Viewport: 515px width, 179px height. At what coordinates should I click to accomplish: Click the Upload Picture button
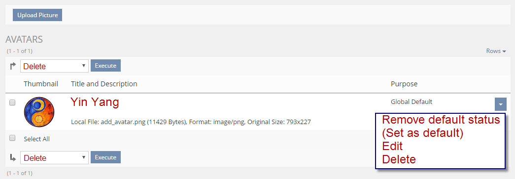37,15
